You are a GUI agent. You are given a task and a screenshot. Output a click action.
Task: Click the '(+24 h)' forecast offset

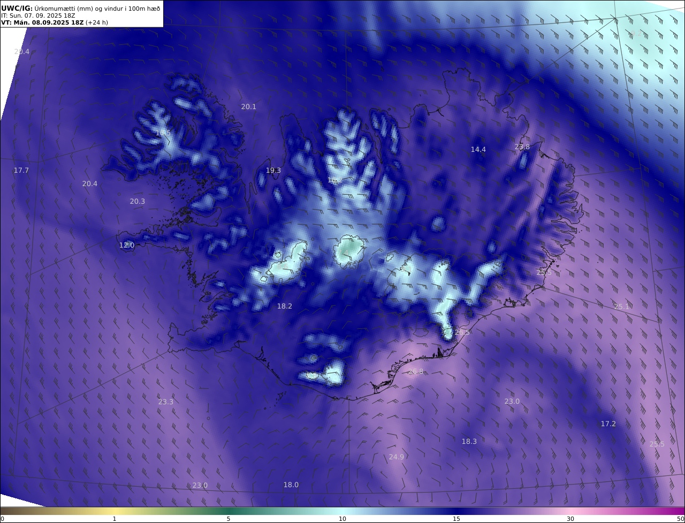pos(97,22)
